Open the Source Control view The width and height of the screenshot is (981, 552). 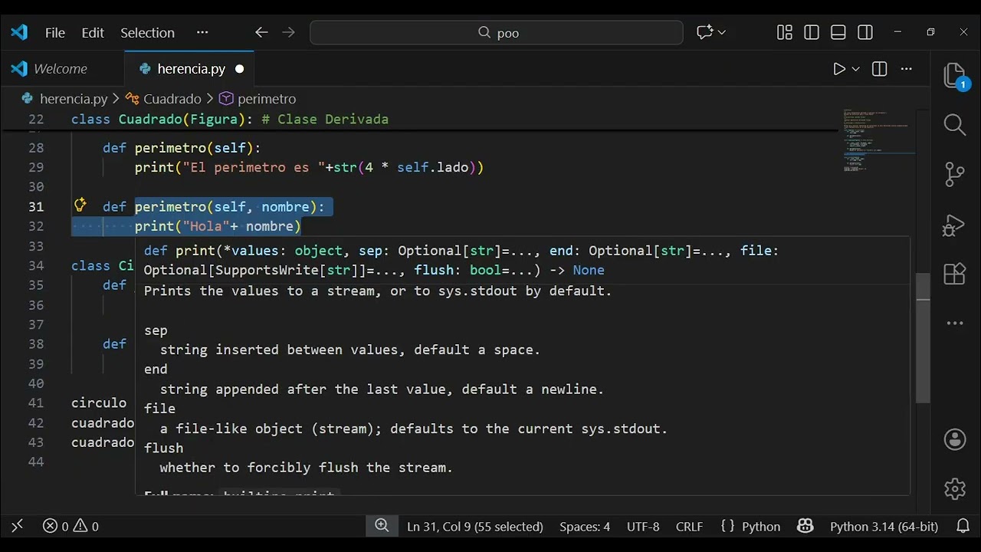coord(955,174)
